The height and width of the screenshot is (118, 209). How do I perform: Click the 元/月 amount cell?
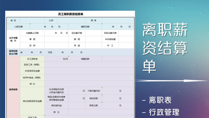[56, 59]
